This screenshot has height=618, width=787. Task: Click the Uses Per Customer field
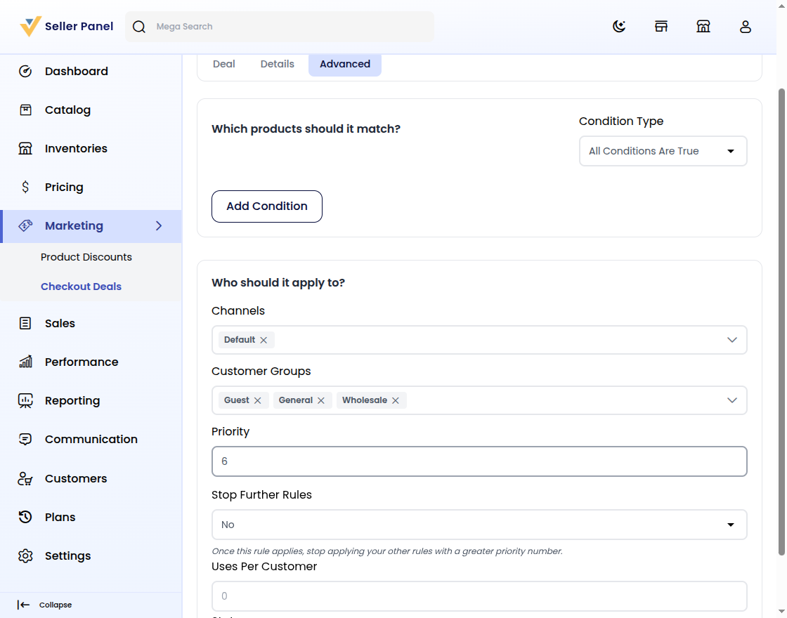479,596
